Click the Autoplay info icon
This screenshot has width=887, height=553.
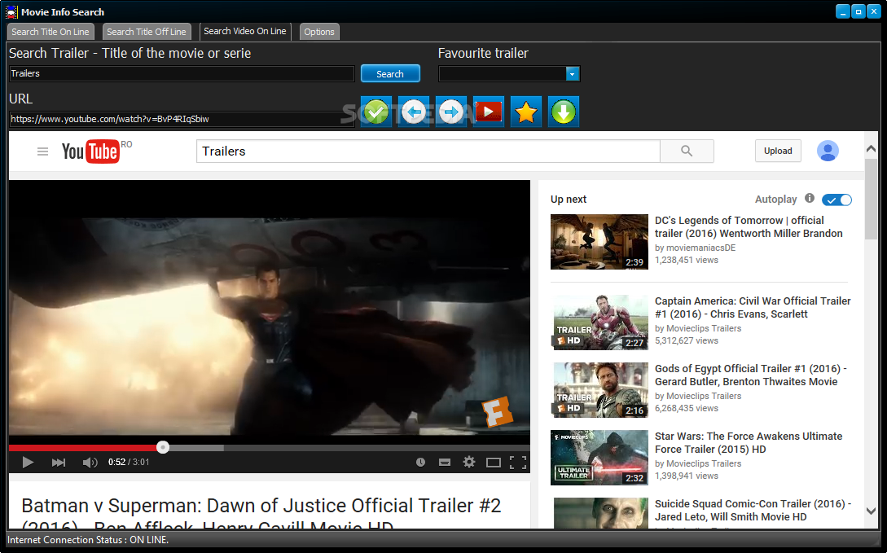pyautogui.click(x=810, y=198)
